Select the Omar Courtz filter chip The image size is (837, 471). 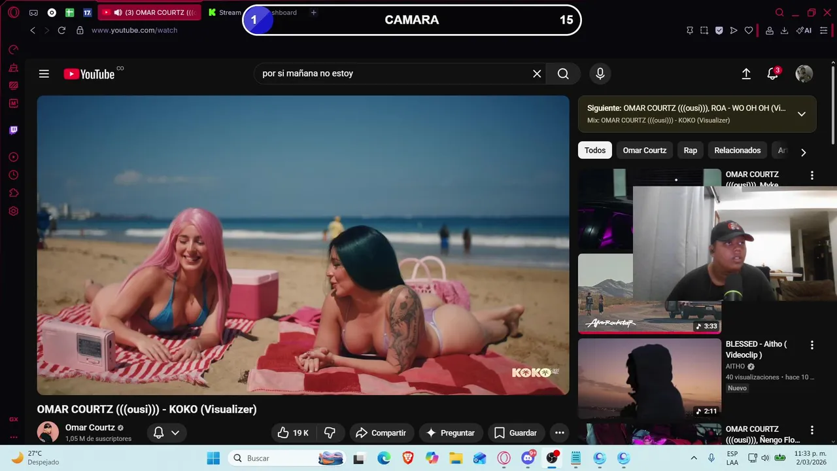645,150
